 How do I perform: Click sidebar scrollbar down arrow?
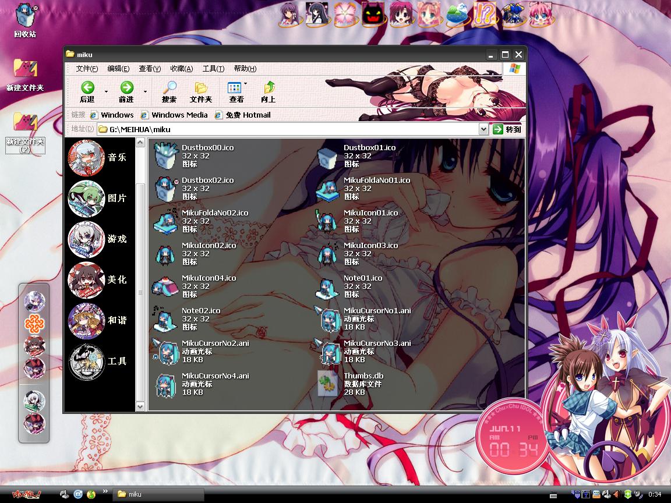pos(140,406)
